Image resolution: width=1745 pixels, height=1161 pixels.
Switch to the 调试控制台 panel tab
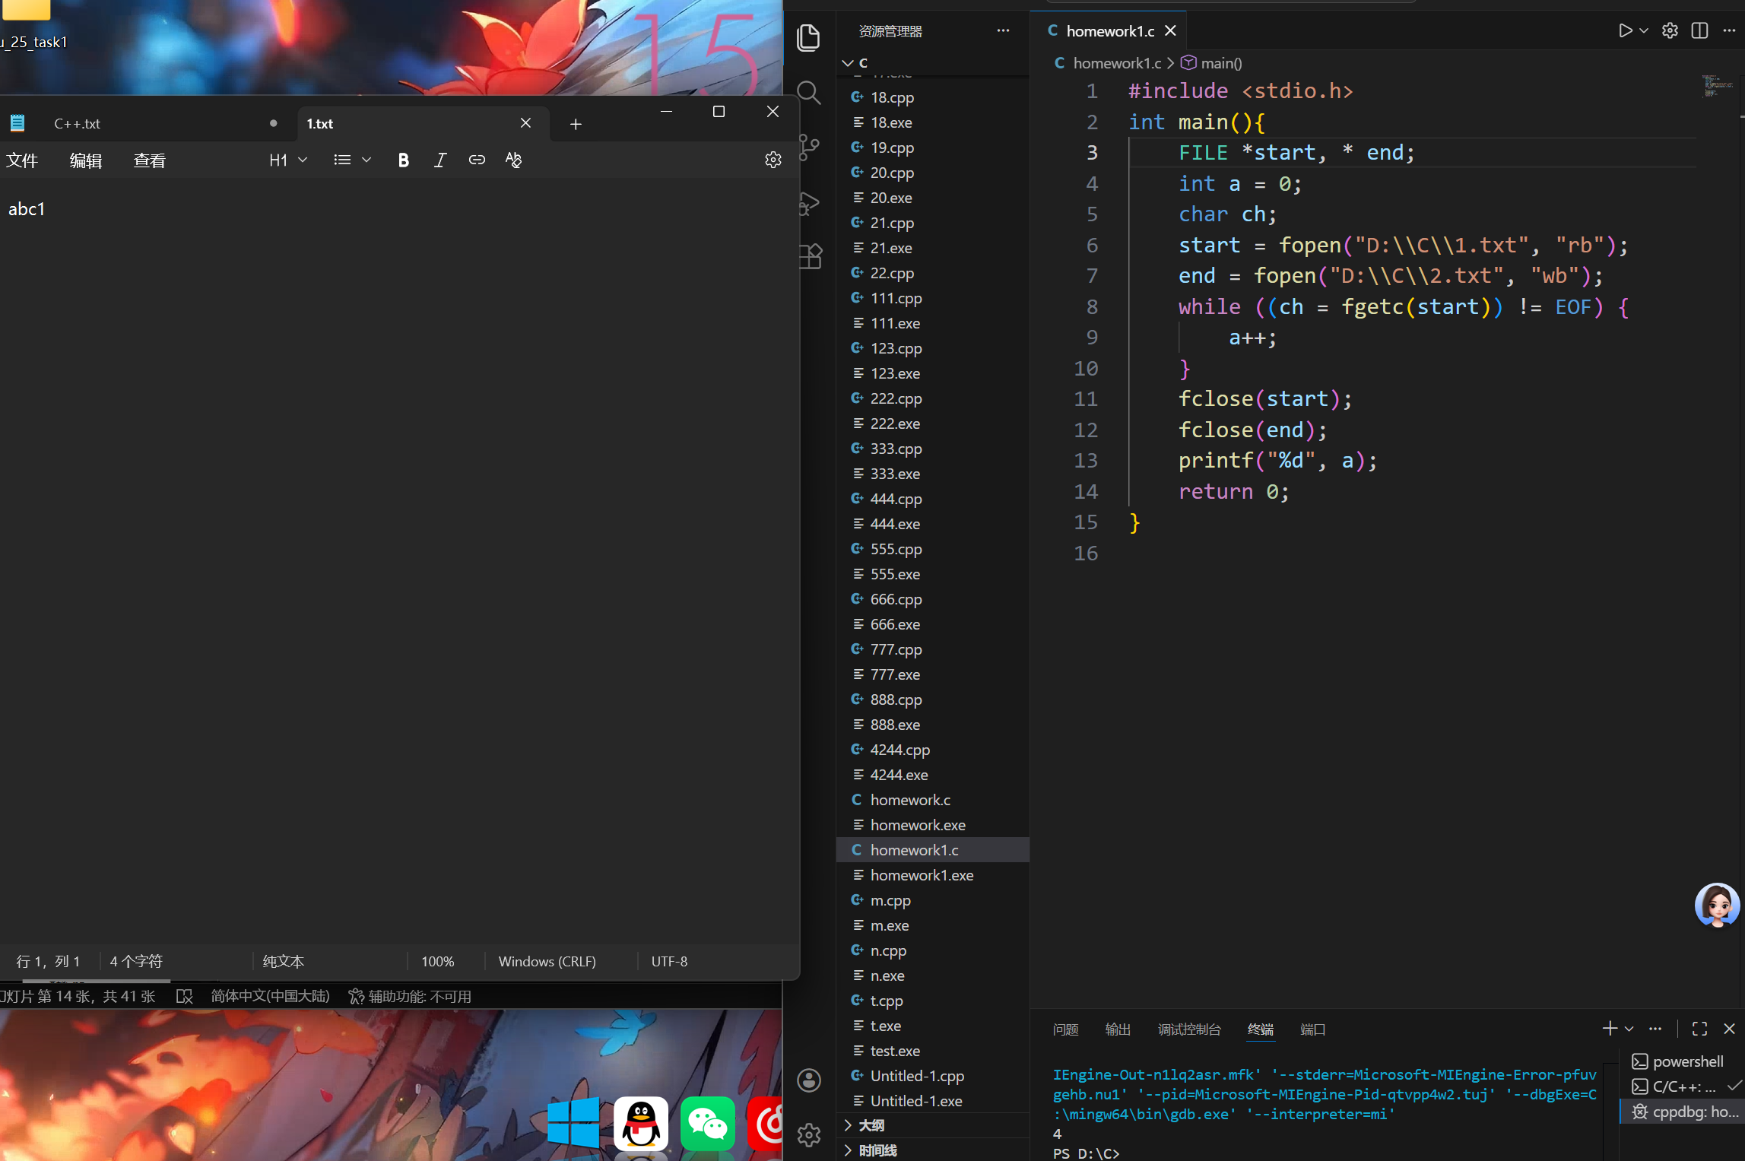click(1188, 1029)
